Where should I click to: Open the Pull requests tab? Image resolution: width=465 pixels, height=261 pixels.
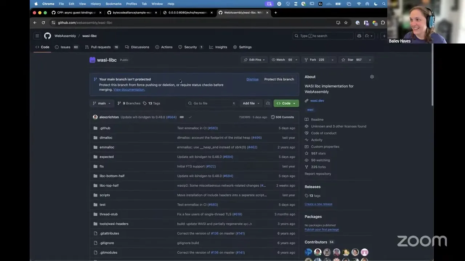[101, 47]
